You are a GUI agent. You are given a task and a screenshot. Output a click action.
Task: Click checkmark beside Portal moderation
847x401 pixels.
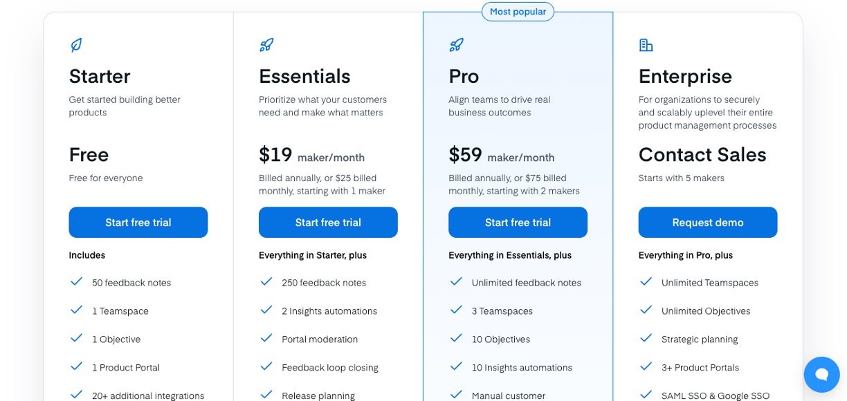tap(266, 339)
